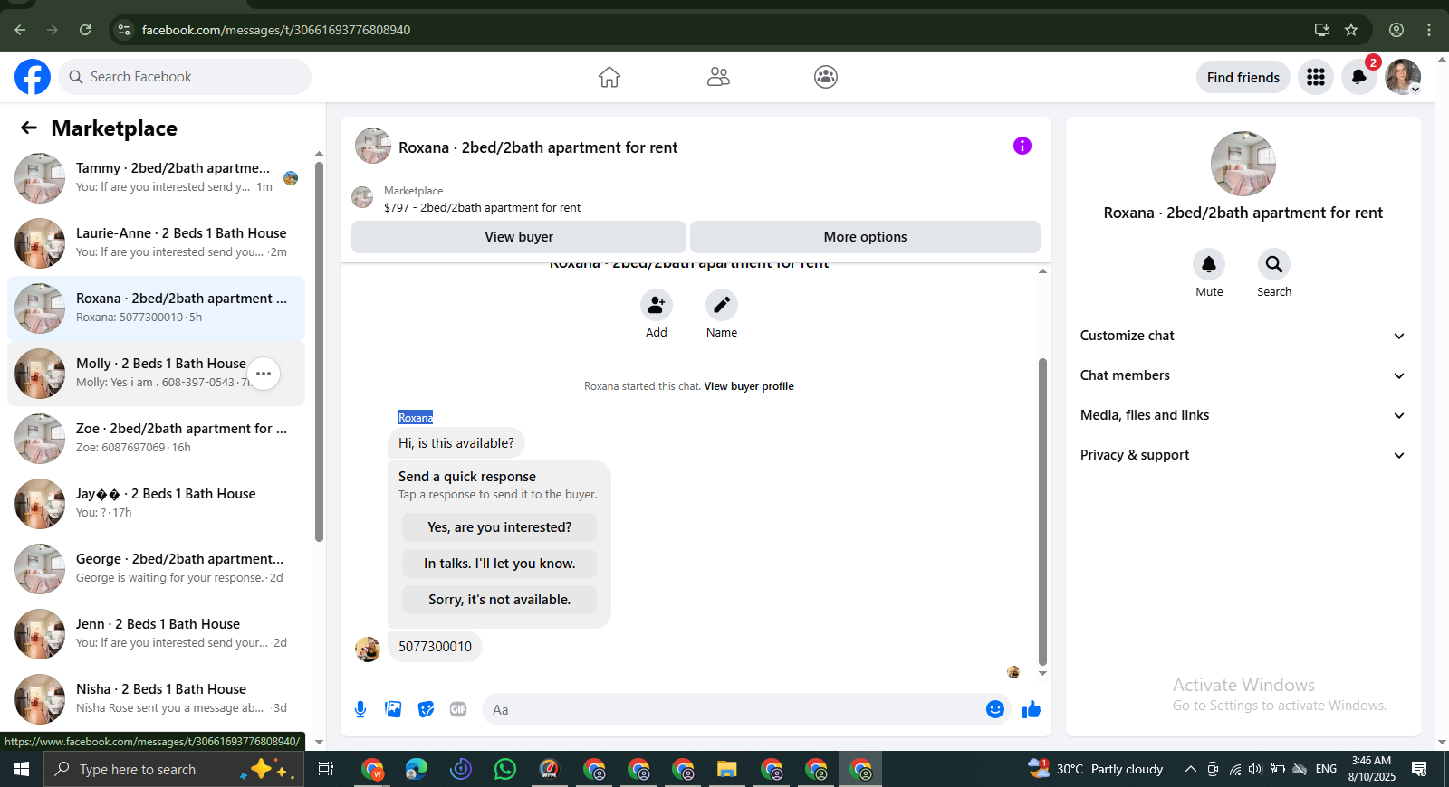
Task: Open the taskbar clock showing 3:46 AM
Action: pyautogui.click(x=1371, y=769)
